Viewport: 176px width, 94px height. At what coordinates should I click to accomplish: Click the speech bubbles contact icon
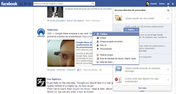(118, 69)
